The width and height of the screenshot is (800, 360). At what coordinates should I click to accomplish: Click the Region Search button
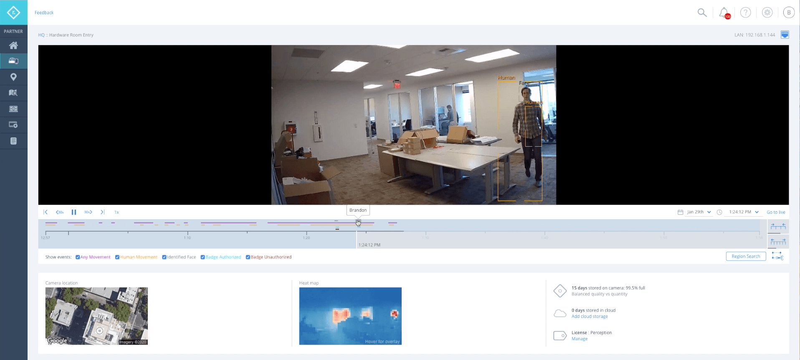pyautogui.click(x=746, y=256)
